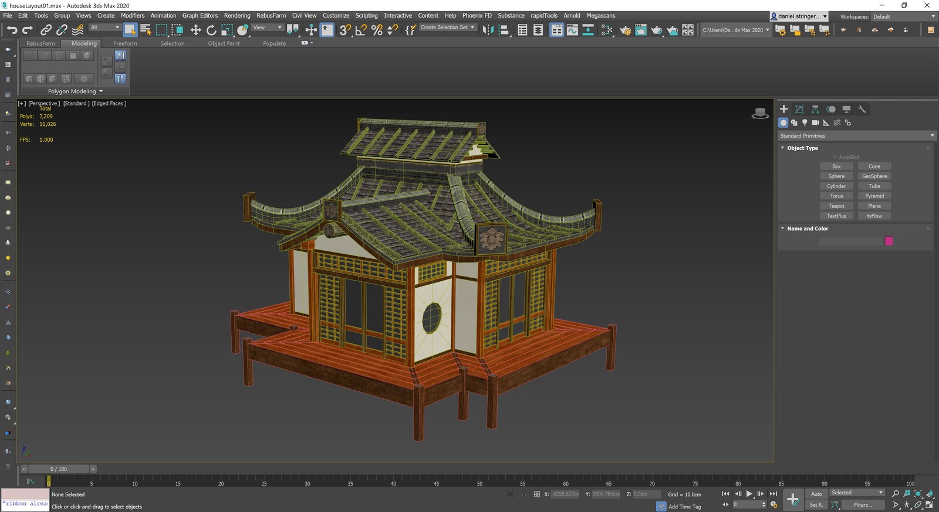The width and height of the screenshot is (939, 512).
Task: Switch to the Freeform ribbon tab
Action: click(125, 43)
